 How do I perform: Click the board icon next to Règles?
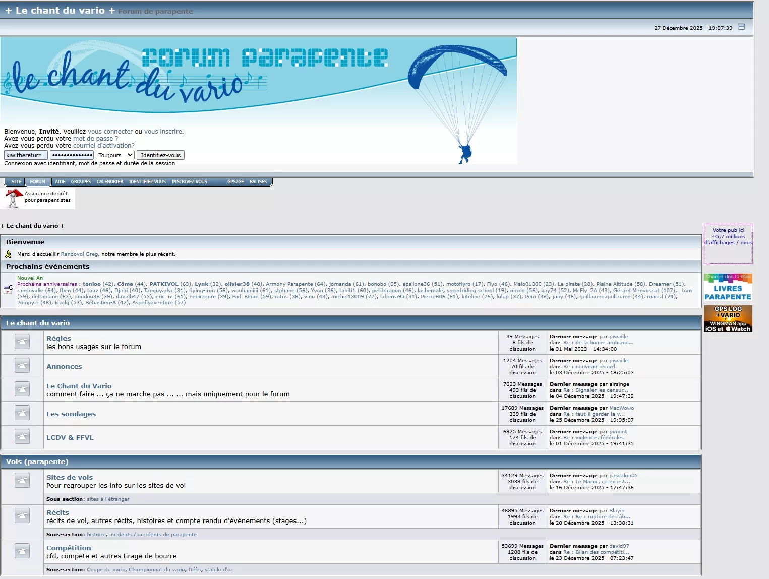22,342
